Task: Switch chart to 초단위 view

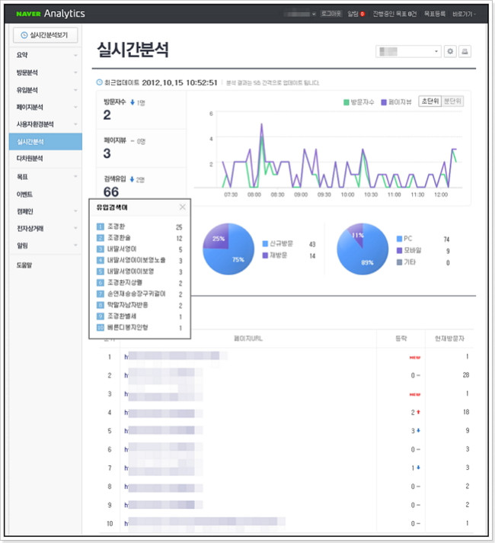Action: coord(430,101)
